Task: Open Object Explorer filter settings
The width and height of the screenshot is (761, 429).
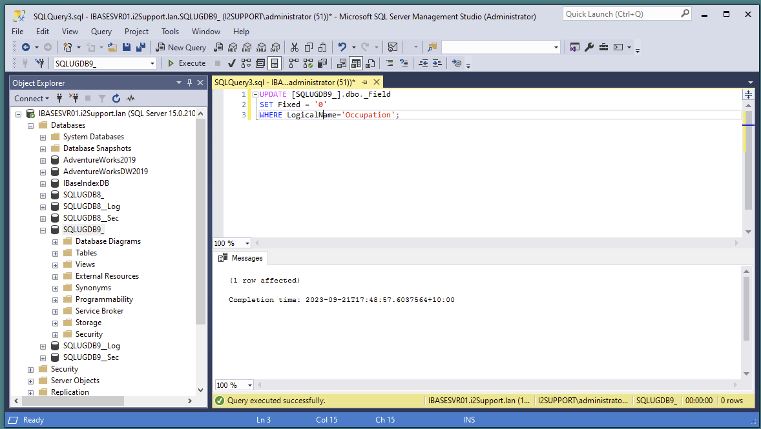Action: 103,98
